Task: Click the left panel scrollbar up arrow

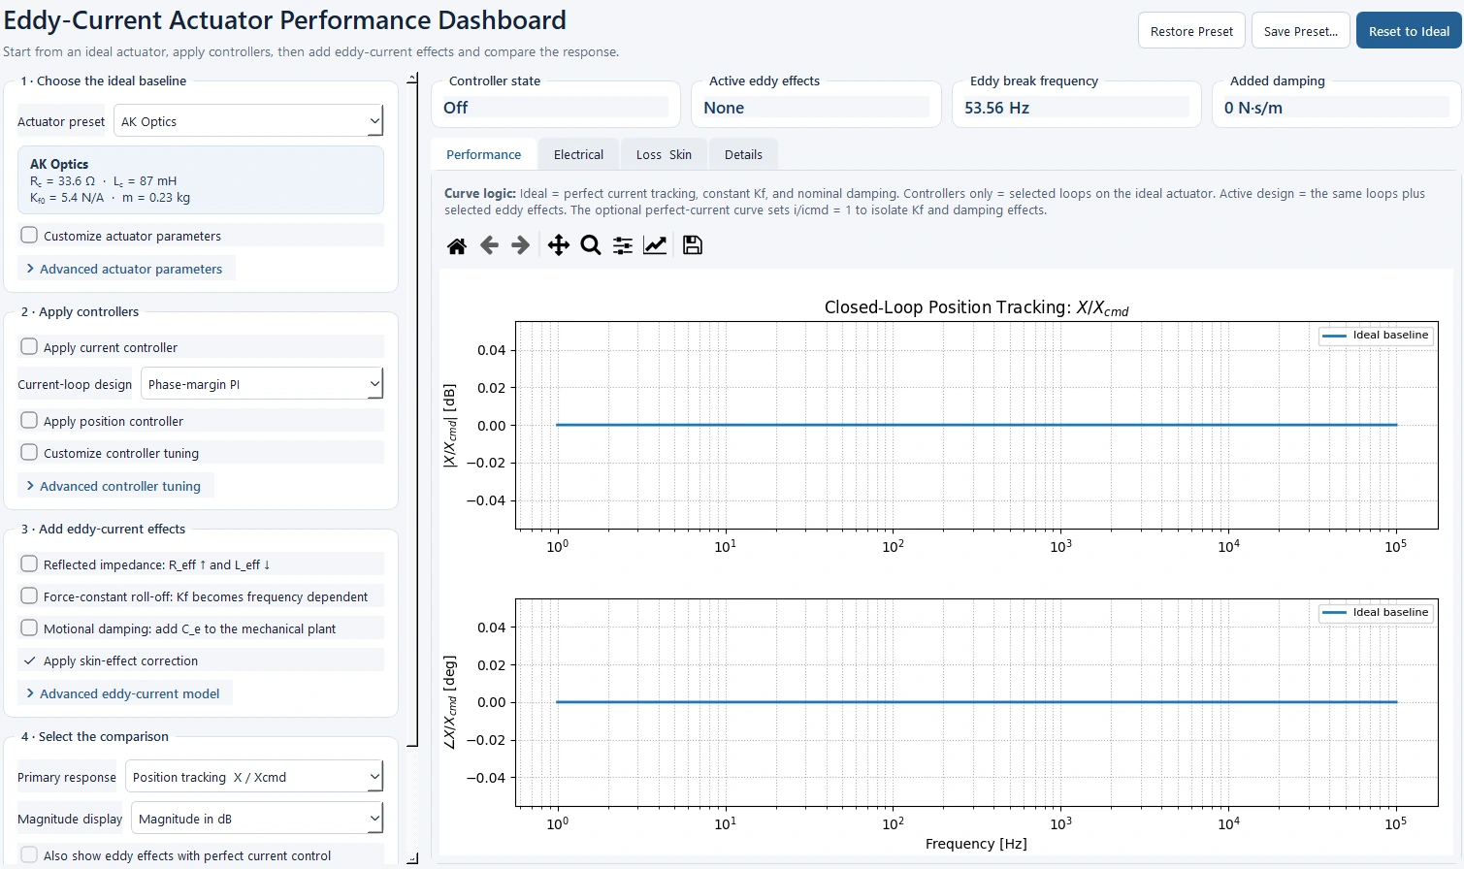Action: point(412,77)
